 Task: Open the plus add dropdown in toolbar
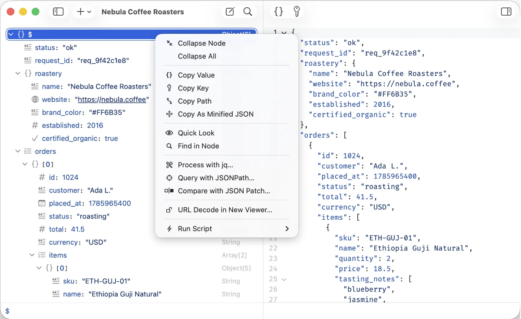(x=84, y=12)
